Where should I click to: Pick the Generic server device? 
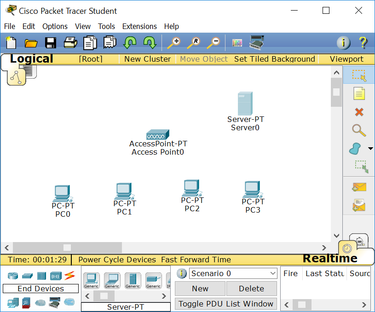[133, 280]
